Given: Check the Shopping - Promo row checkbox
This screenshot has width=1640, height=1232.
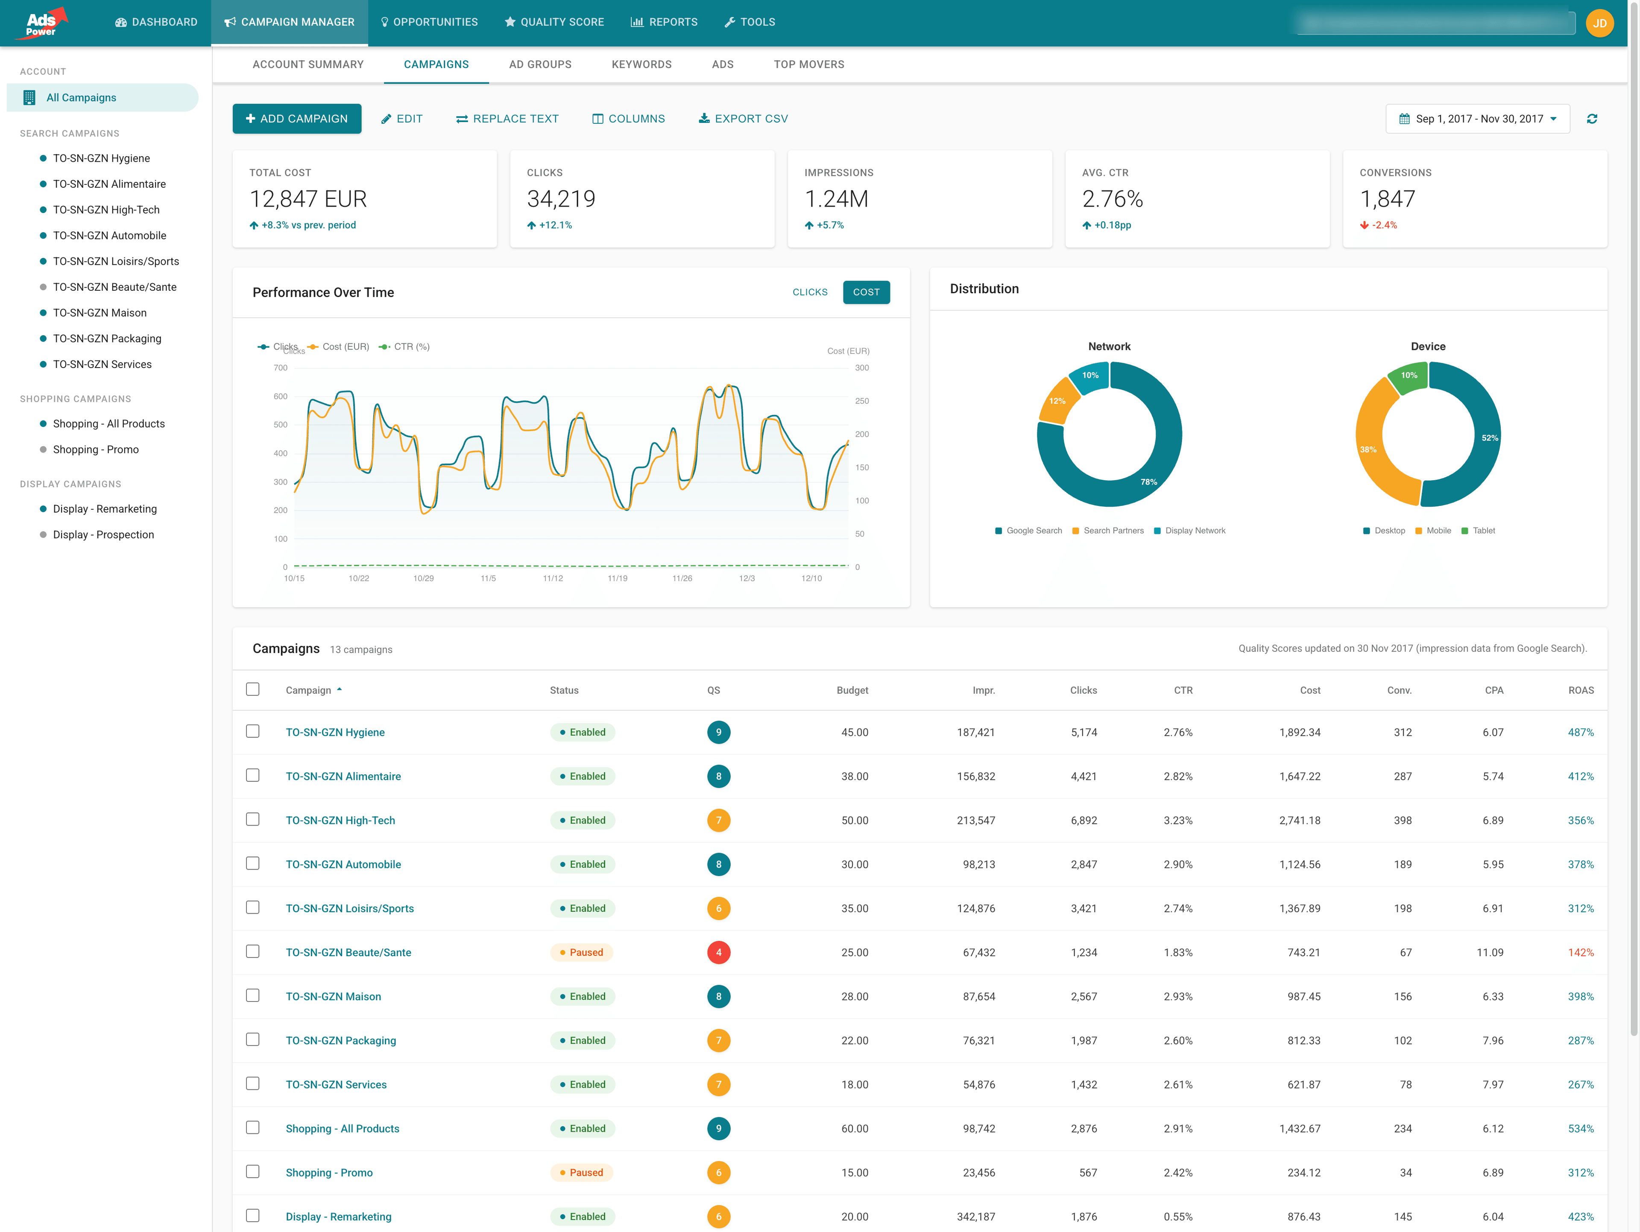Looking at the screenshot, I should 253,1172.
